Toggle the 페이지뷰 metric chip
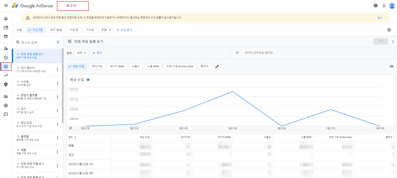The height and width of the screenshot is (178, 397). (97, 66)
